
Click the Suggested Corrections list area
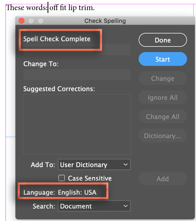click(77, 124)
